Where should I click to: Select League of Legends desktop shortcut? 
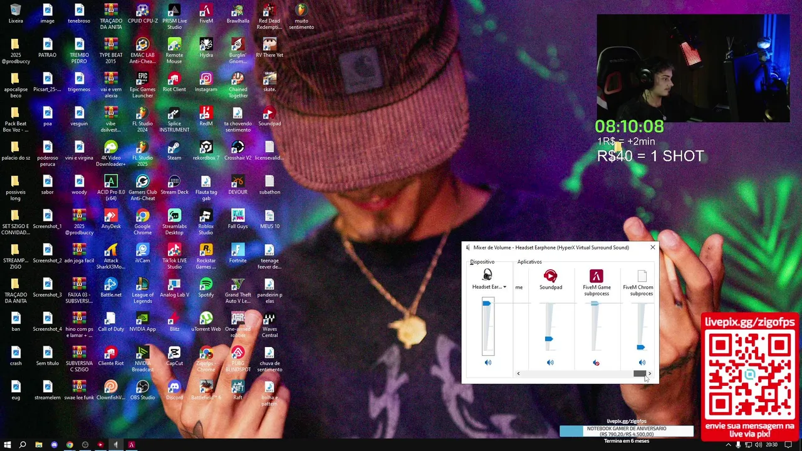point(142,291)
